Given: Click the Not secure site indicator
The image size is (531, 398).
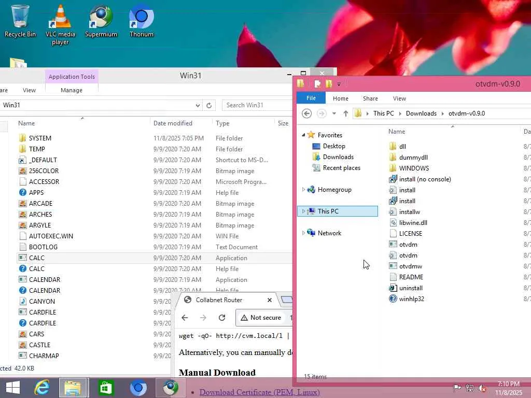Looking at the screenshot, I should coord(261,318).
